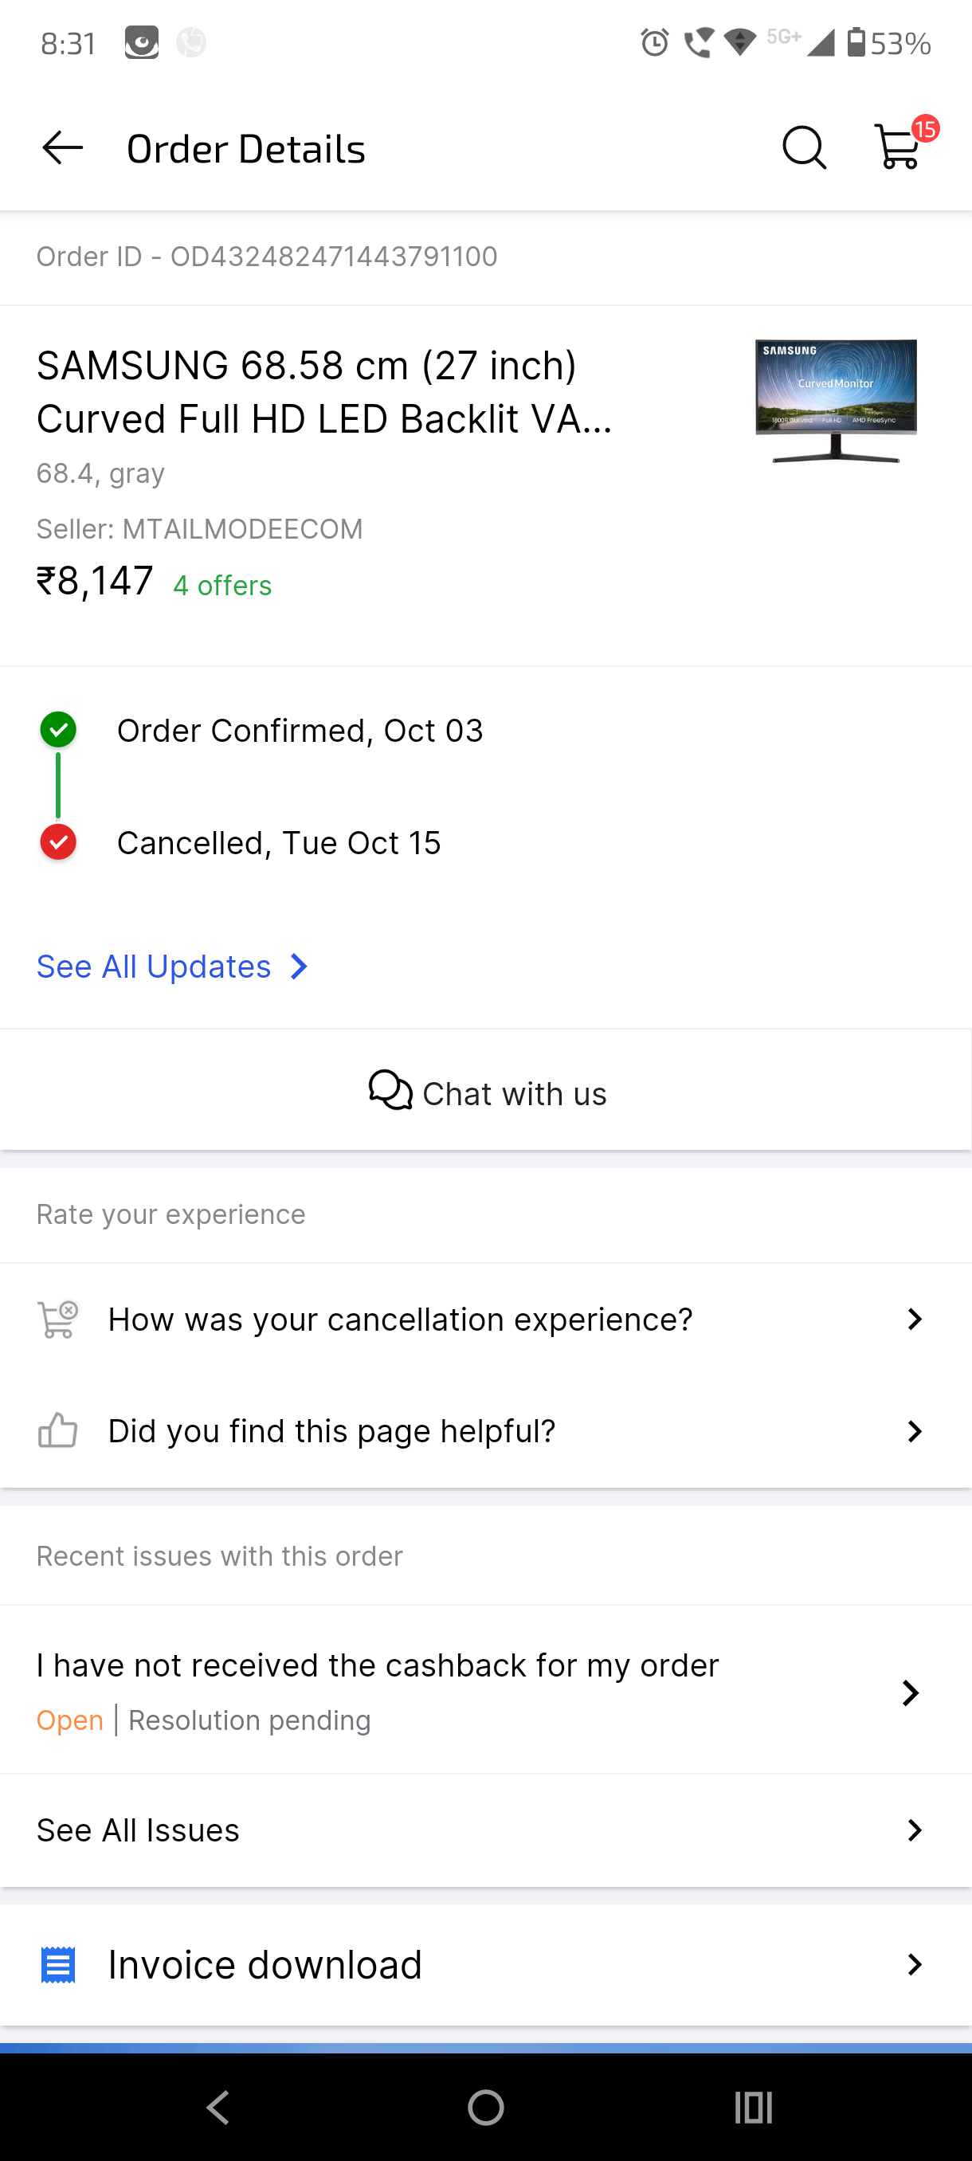The image size is (972, 2161).
Task: Expand cancellation experience rating chevron
Action: (914, 1319)
